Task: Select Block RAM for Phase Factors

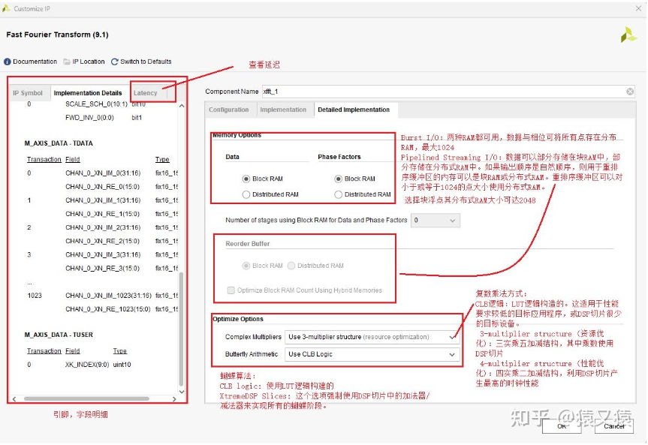Action: (x=339, y=179)
